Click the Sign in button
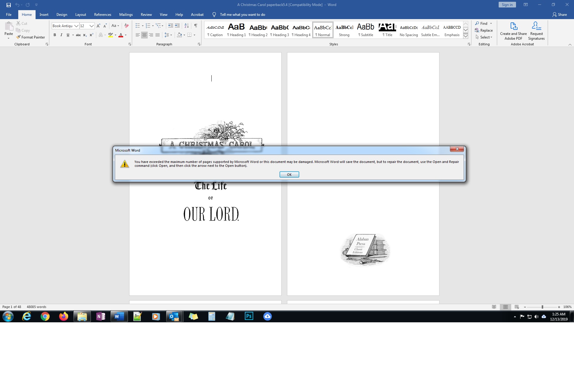Screen dimensions: 574x382 coord(507,5)
